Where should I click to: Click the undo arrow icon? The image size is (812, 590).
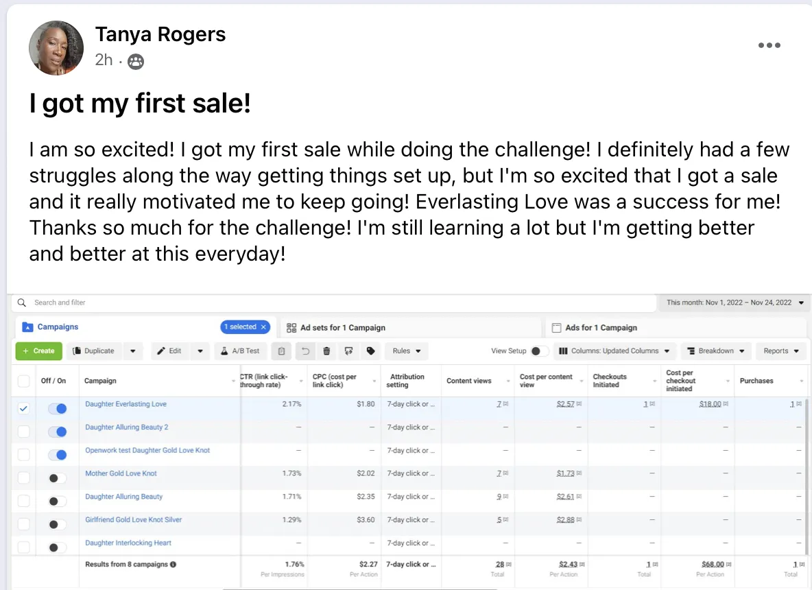click(x=305, y=351)
